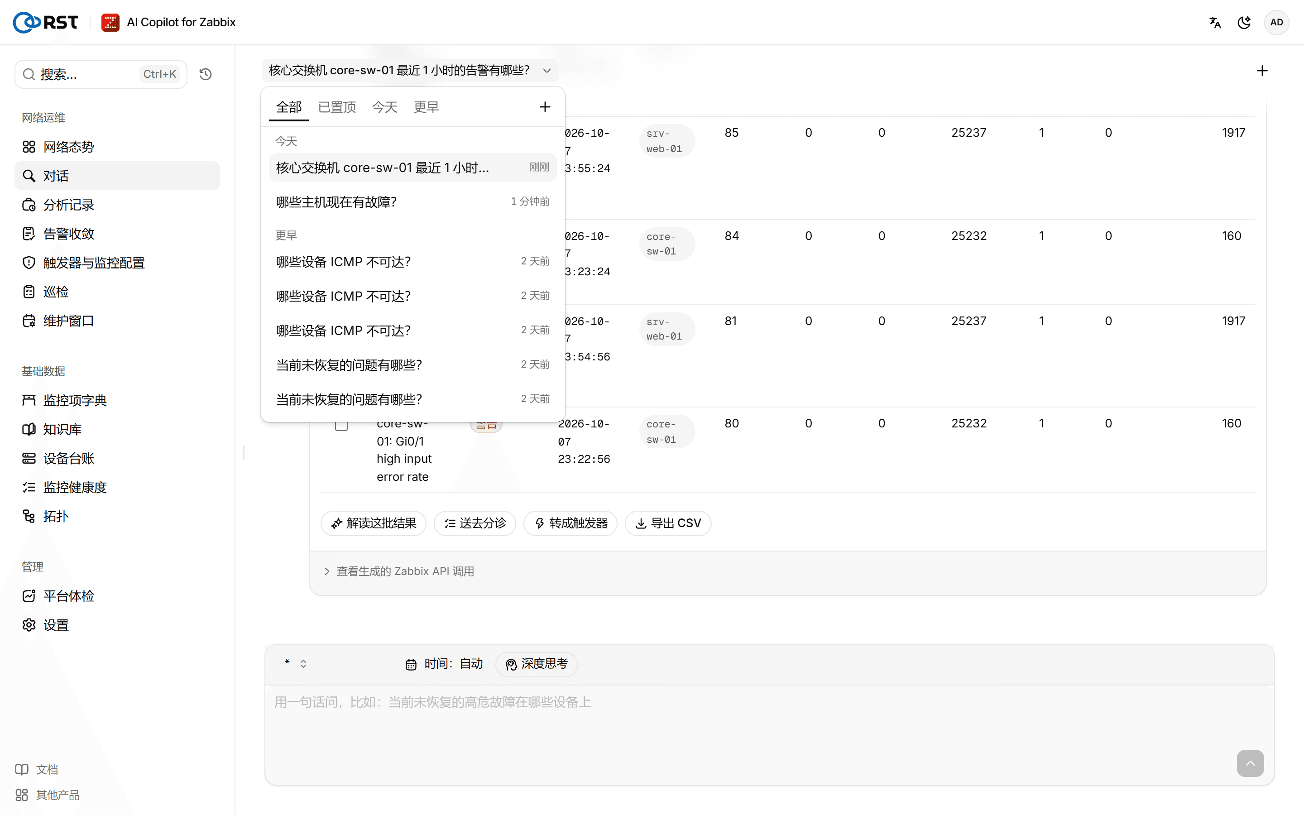Click plus icon in conversation dropdown panel
This screenshot has width=1304, height=815.
(545, 107)
